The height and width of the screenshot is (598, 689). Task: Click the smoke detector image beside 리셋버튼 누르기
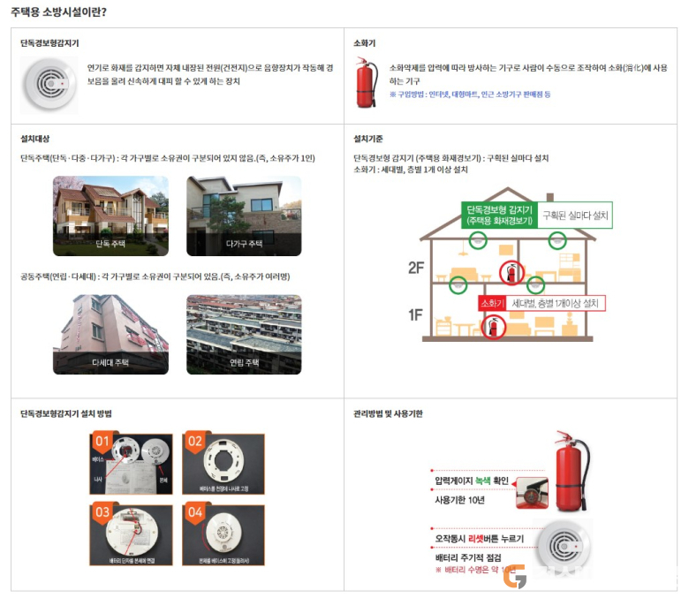(563, 545)
